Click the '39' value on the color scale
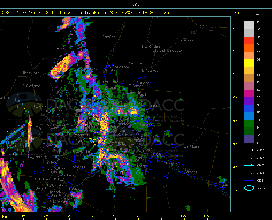This screenshot has height=220, width=272. click(258, 97)
